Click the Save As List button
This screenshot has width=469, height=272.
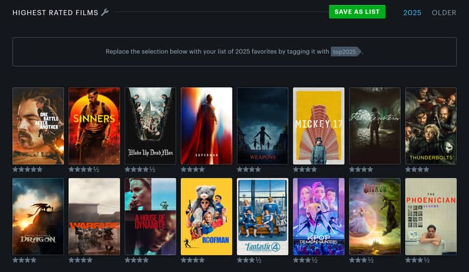[x=357, y=12]
